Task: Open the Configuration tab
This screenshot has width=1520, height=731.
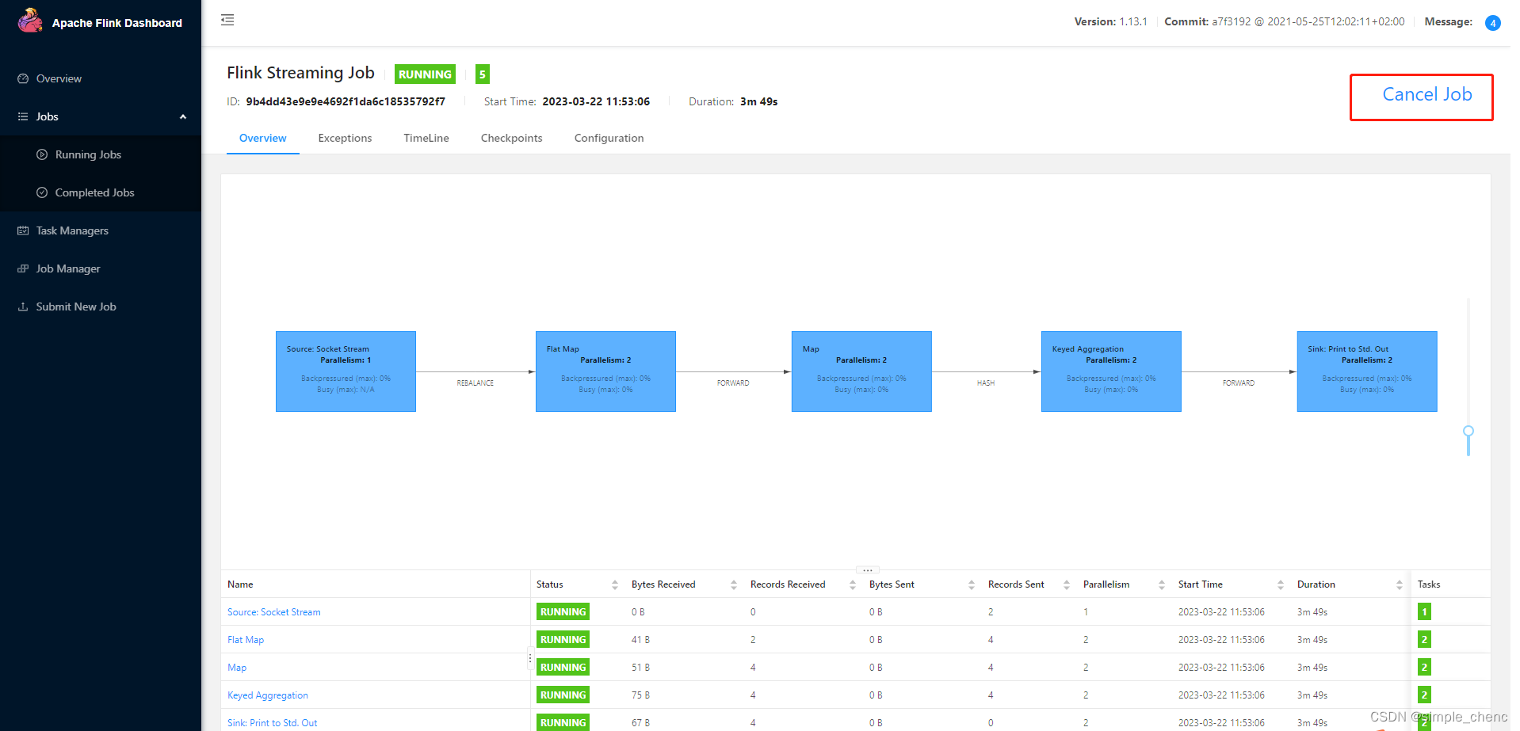Action: pyautogui.click(x=609, y=138)
